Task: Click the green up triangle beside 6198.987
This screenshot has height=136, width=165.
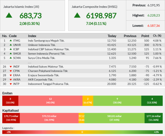Action: 77,15
